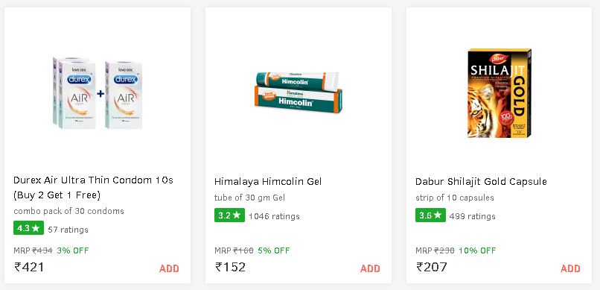
Task: Add Dabur Shilajit Gold Capsule to cart
Action: 570,268
